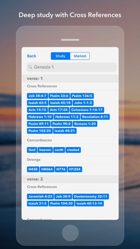Open Strongs entry H1254
The height and width of the screenshot is (249, 140).
(x=75, y=169)
